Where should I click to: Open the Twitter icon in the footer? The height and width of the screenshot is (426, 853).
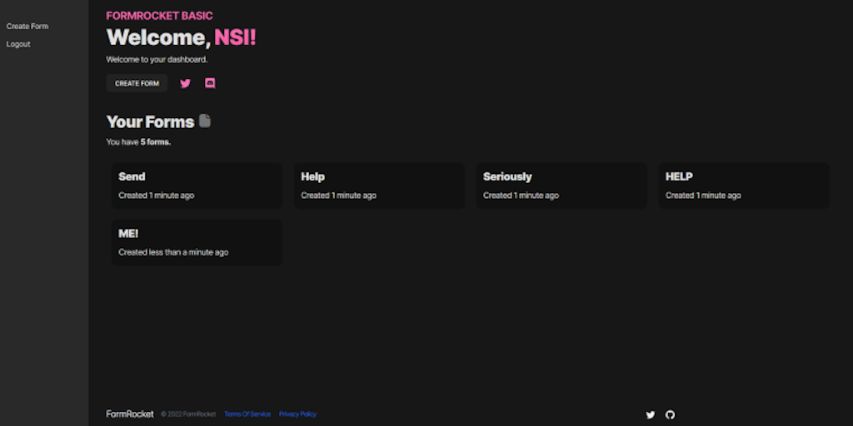[x=650, y=414]
